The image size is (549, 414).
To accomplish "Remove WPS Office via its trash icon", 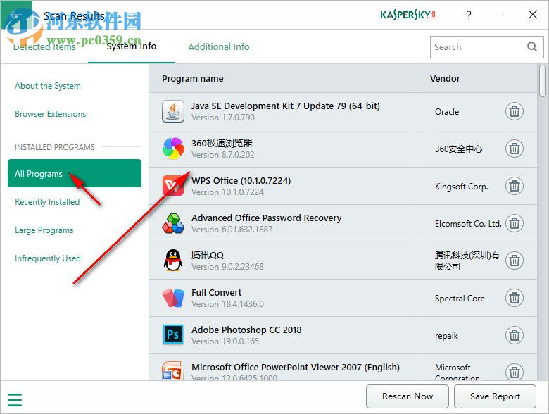I will pyautogui.click(x=514, y=186).
